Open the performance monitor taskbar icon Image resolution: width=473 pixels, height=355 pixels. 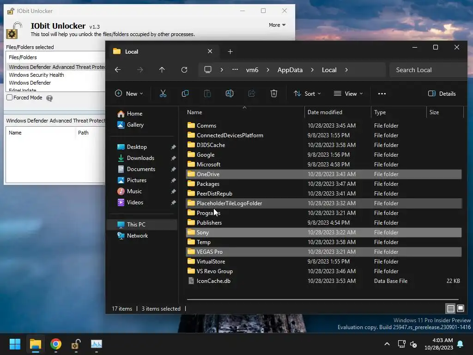point(97,344)
